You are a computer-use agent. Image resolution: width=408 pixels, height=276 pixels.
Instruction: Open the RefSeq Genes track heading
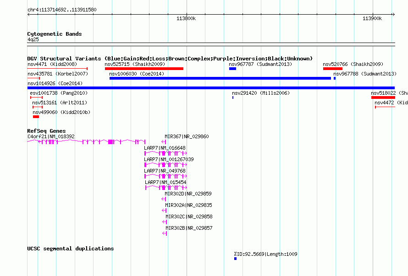46,131
